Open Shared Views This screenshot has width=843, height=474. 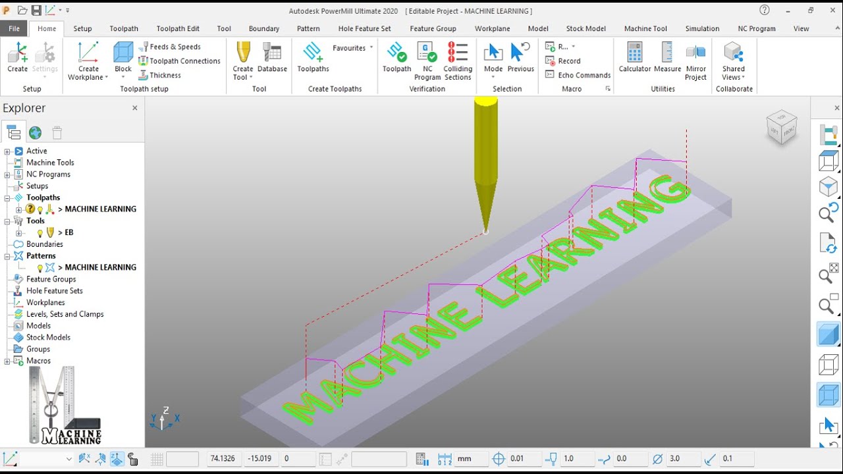pos(733,61)
